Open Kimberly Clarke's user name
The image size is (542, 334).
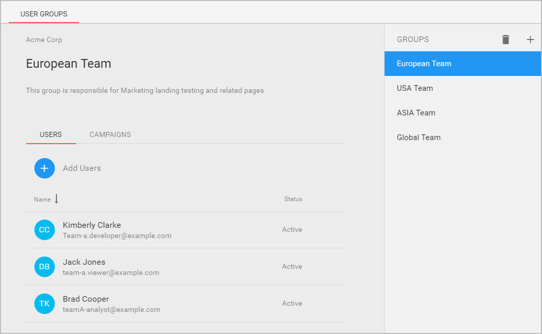pos(92,225)
